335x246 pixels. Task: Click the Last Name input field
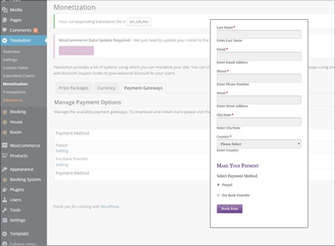point(259,35)
